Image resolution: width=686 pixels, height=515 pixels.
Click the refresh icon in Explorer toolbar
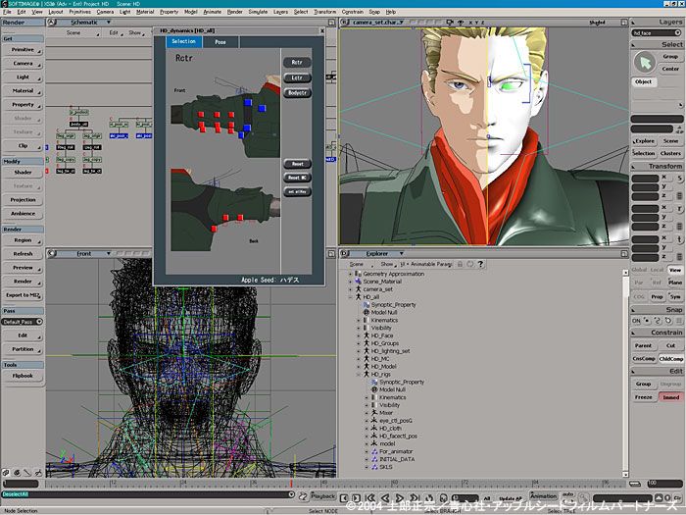click(469, 264)
